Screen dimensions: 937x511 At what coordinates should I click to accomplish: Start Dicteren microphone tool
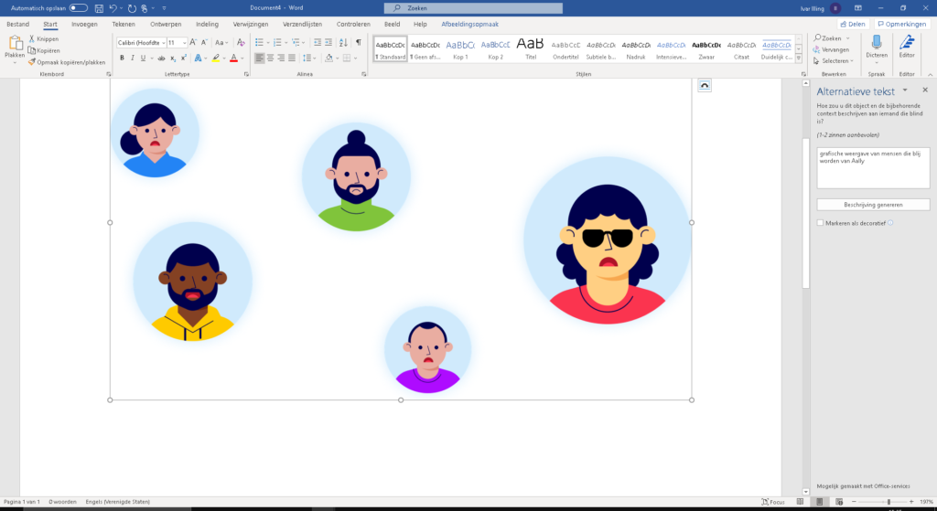[x=877, y=42]
